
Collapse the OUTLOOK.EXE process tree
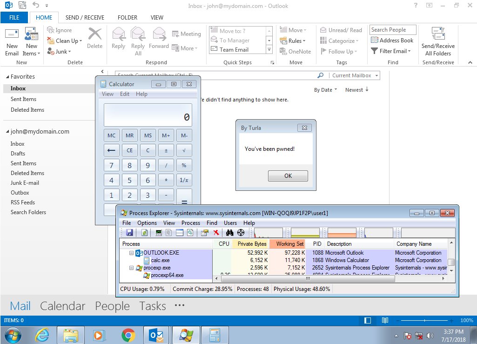pyautogui.click(x=131, y=253)
